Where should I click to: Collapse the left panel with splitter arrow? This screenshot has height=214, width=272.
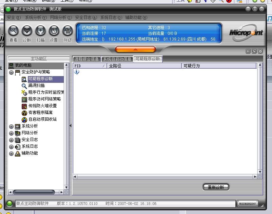tap(71, 126)
